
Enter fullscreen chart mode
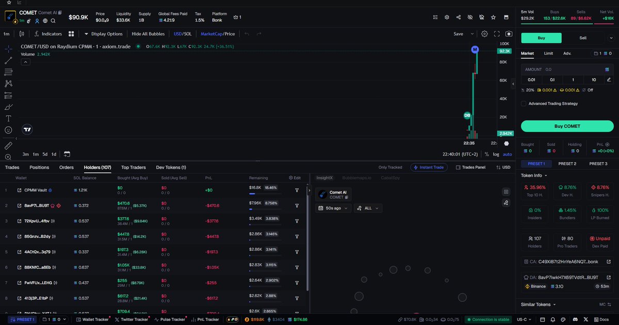coord(497,34)
